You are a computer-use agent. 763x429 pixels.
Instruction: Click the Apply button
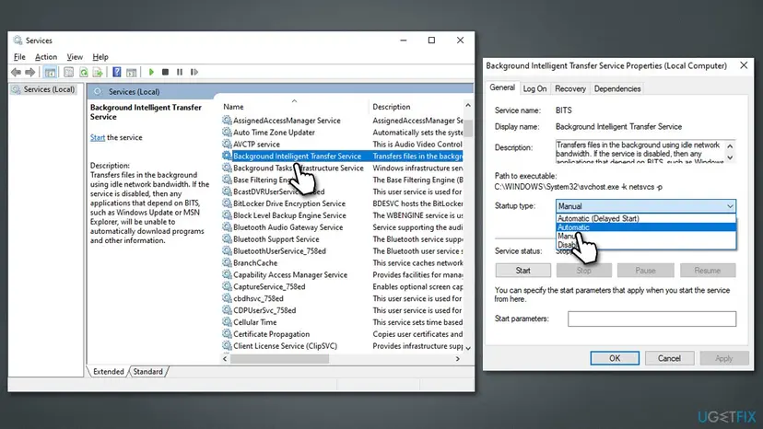724,358
